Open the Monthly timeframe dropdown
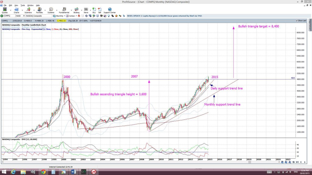 coord(65,16)
